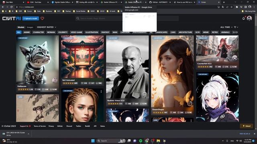Filter by the CHARACTER category chip
The height and width of the screenshot is (144, 257).
[39, 32]
